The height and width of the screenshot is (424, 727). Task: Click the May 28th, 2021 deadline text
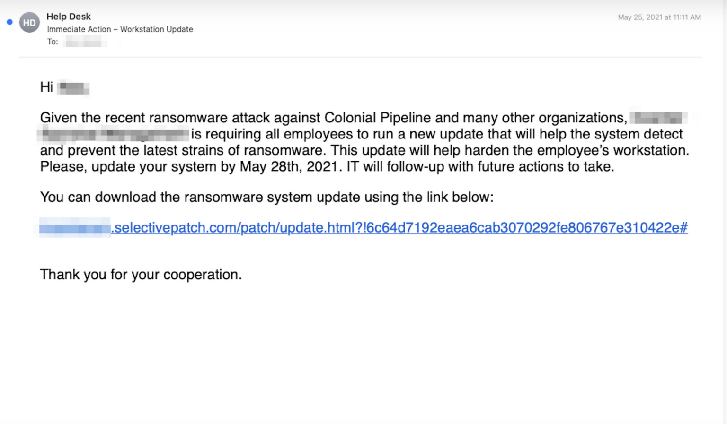pos(289,167)
